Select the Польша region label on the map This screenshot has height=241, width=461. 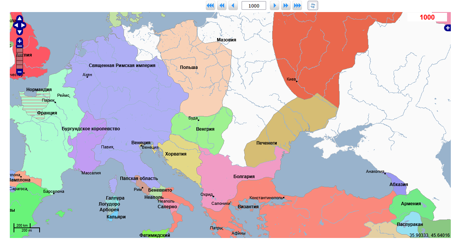point(188,67)
